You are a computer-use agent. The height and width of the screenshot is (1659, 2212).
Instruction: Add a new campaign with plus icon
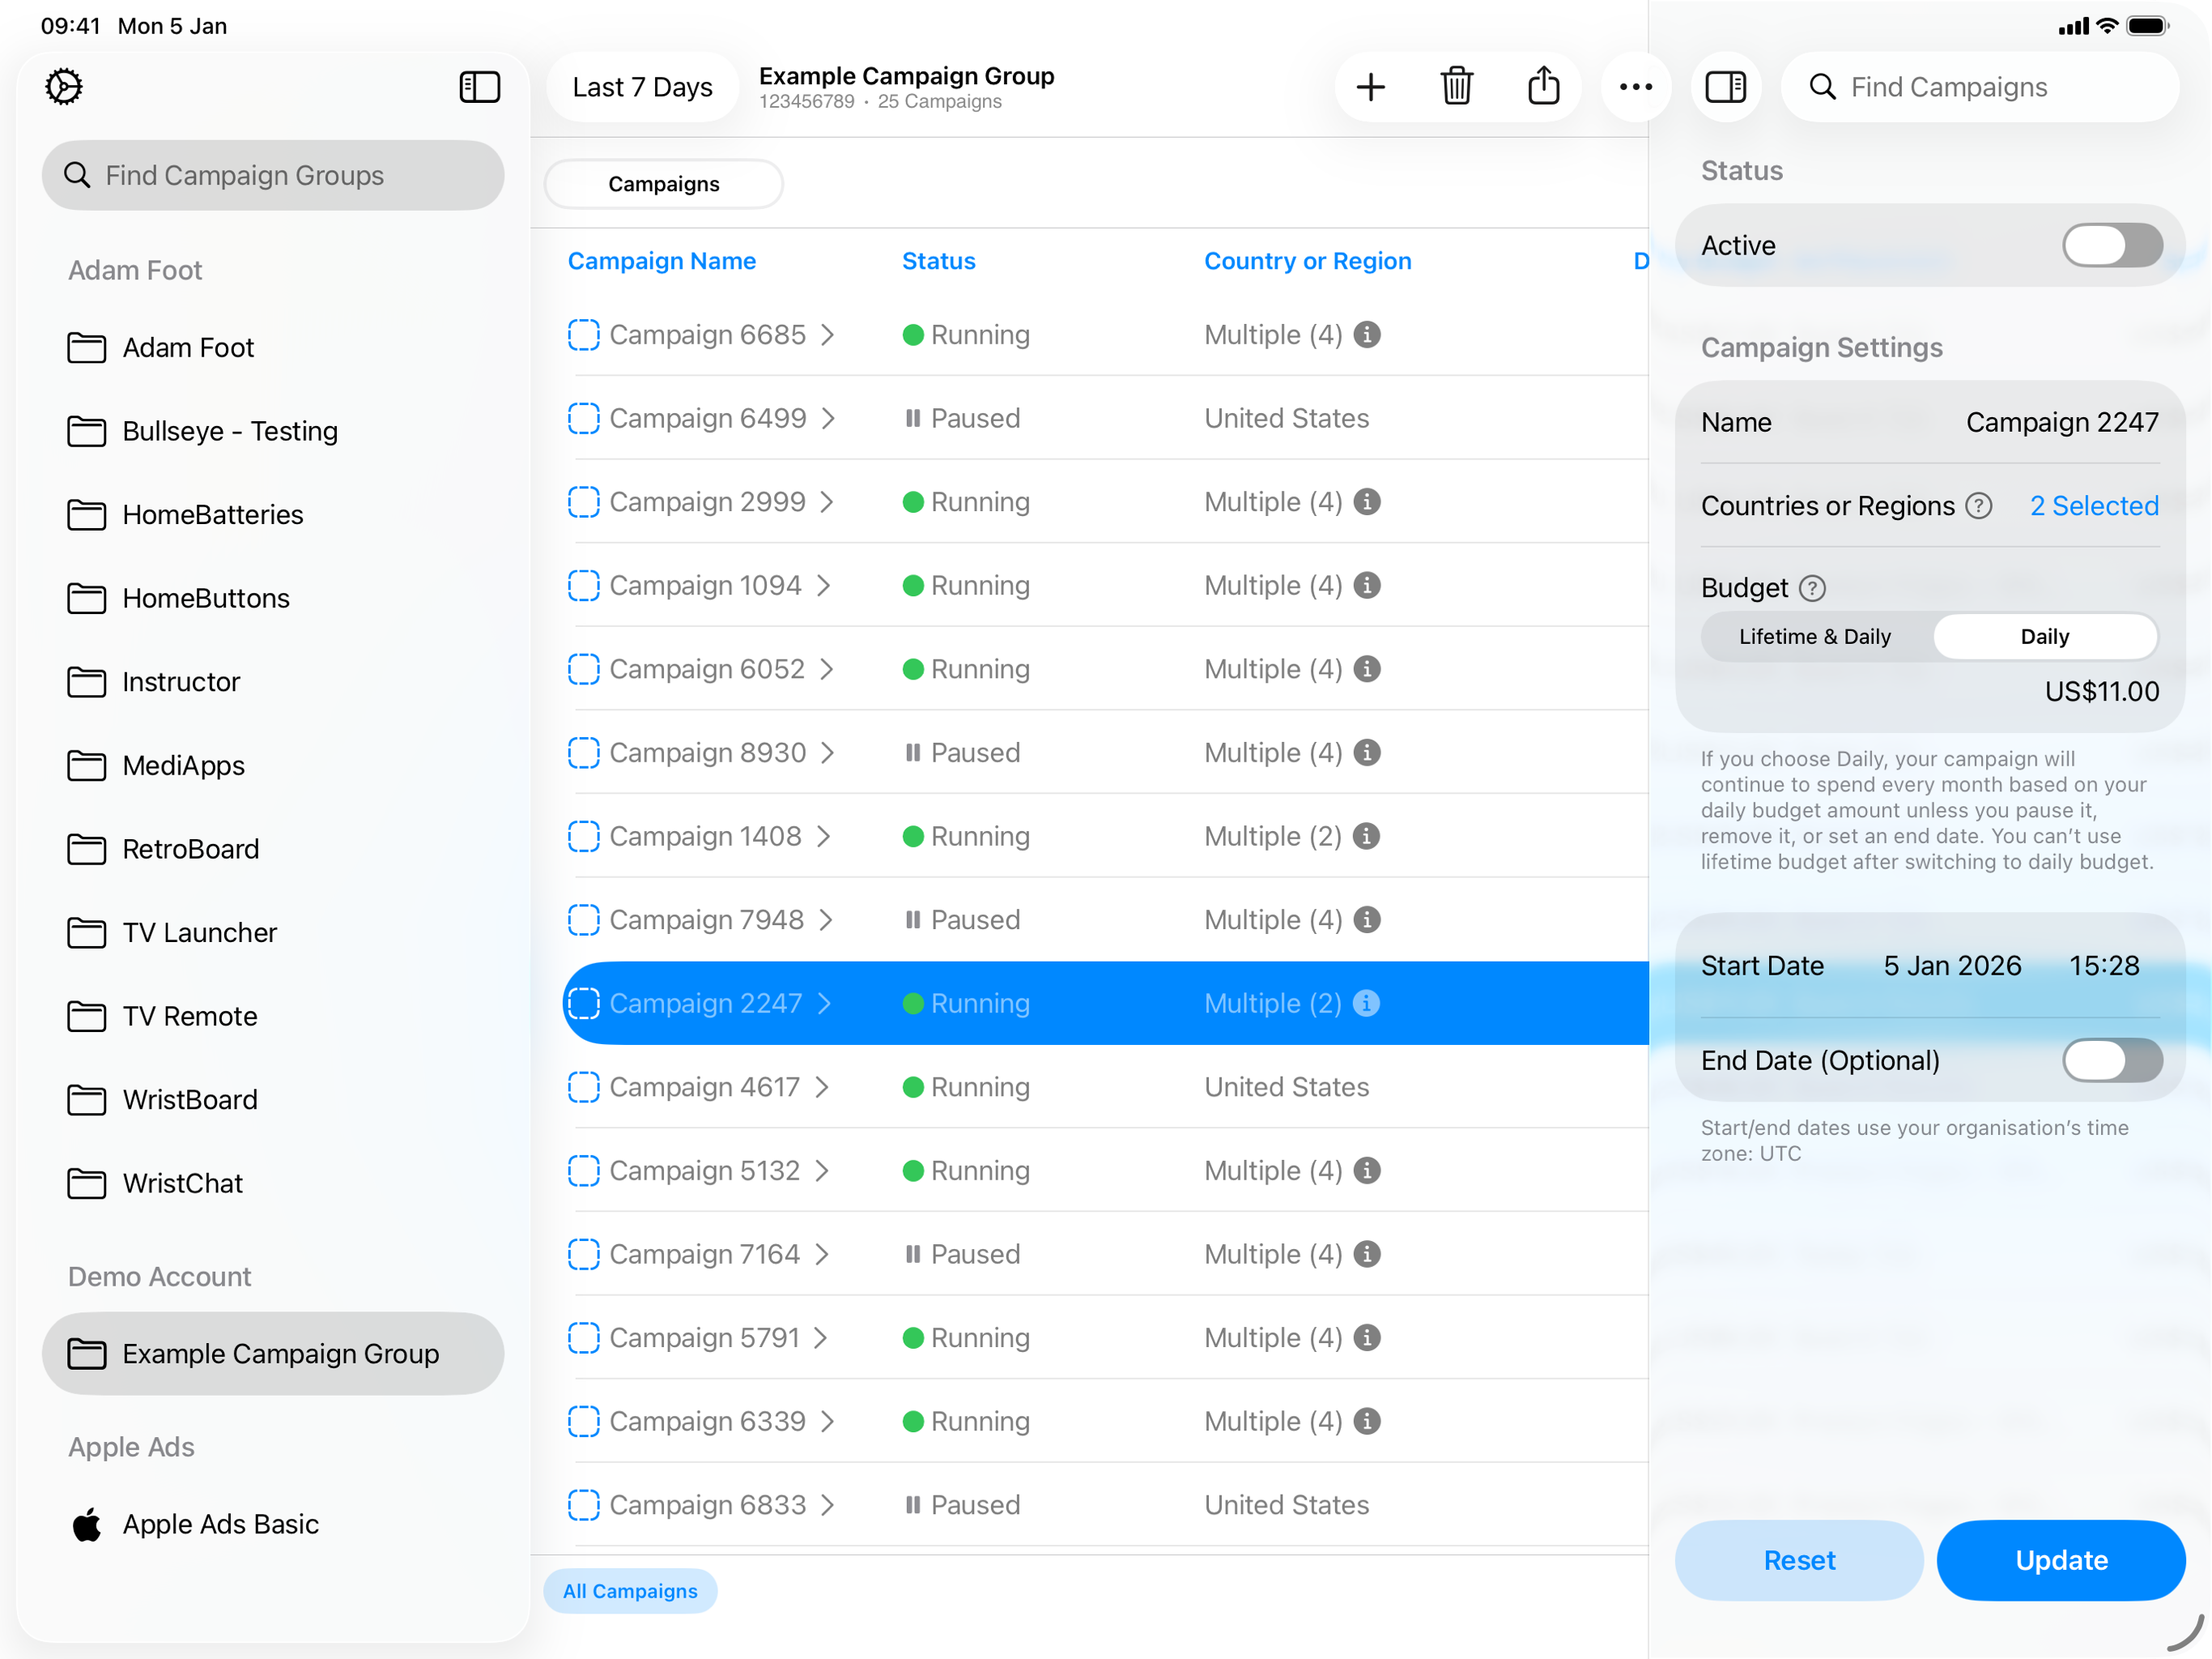1370,87
